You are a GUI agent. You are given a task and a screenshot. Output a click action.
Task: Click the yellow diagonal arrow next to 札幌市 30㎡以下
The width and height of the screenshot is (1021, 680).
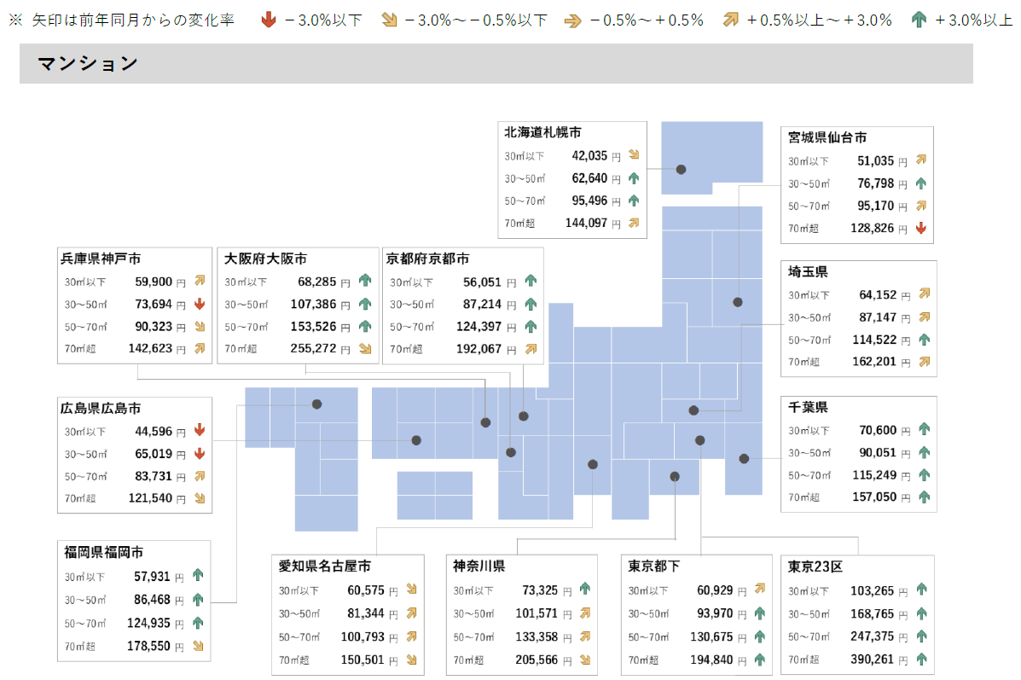tap(634, 154)
